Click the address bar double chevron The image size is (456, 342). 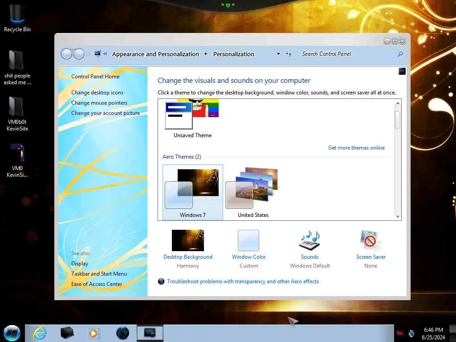click(105, 54)
